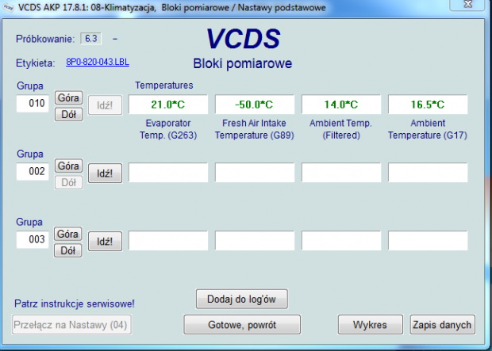Click the Ambient Temperature (G17) label
This screenshot has width=492, height=351.
tap(428, 129)
